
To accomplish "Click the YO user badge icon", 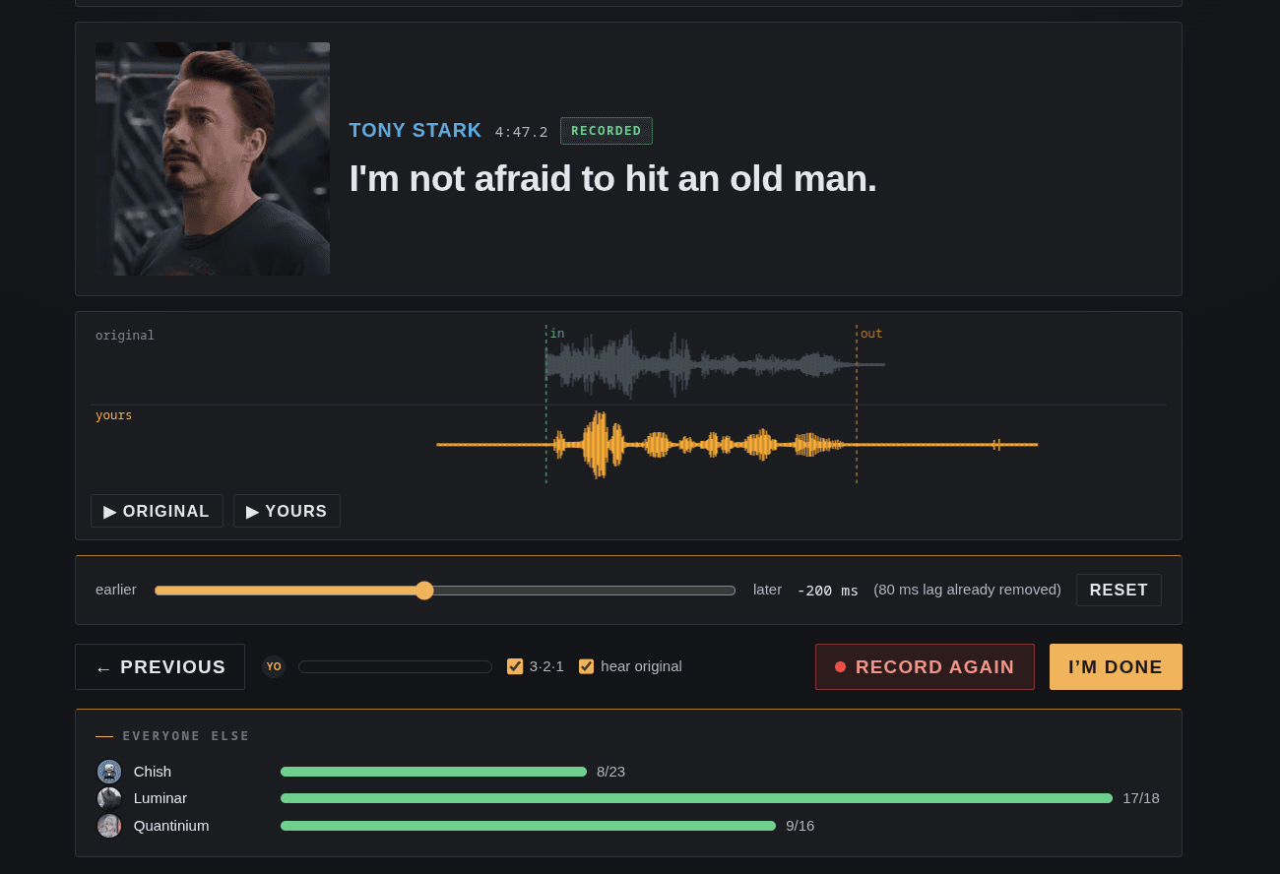I will point(274,666).
